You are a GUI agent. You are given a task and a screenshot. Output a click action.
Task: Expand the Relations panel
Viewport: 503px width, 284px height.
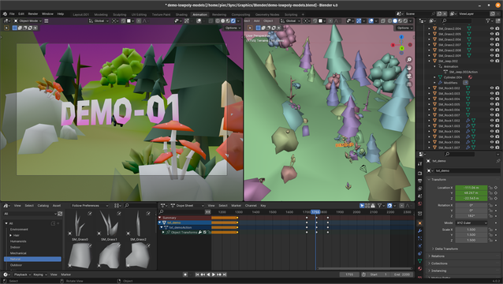pyautogui.click(x=438, y=256)
